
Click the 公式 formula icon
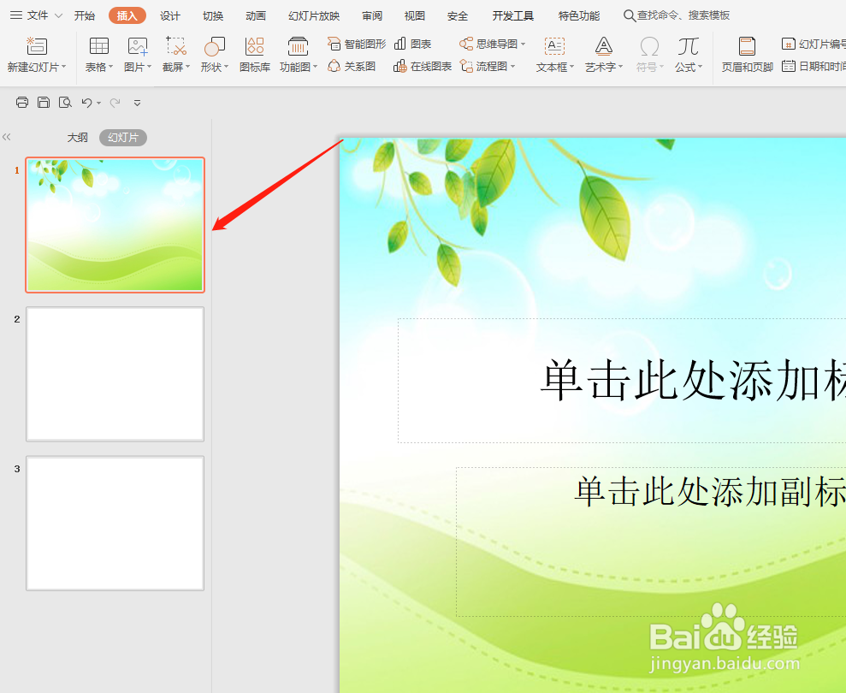click(689, 46)
